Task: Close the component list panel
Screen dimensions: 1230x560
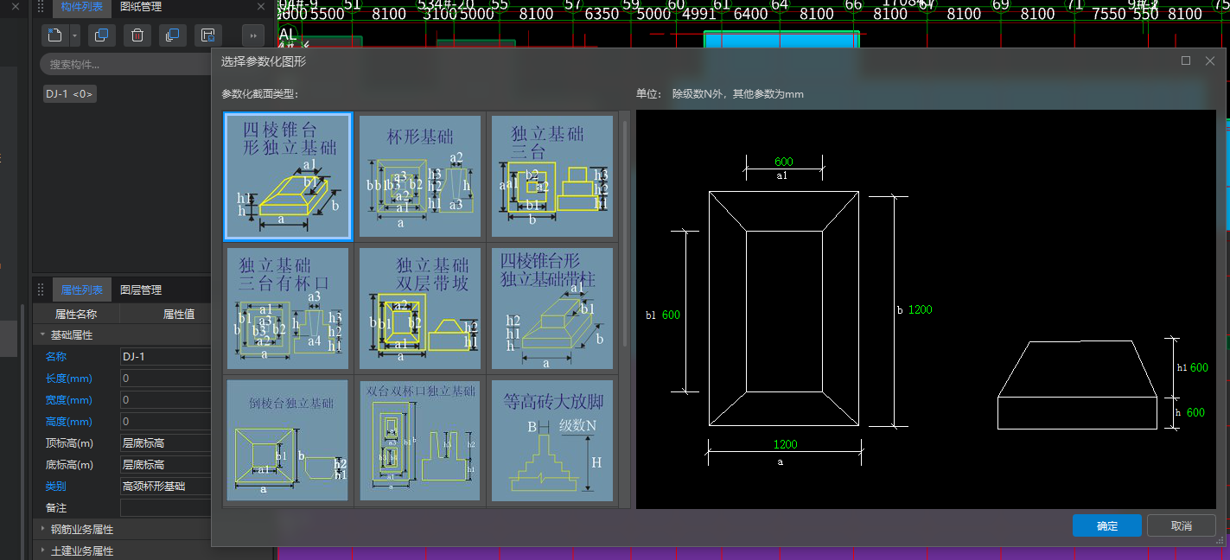Action: 262,7
